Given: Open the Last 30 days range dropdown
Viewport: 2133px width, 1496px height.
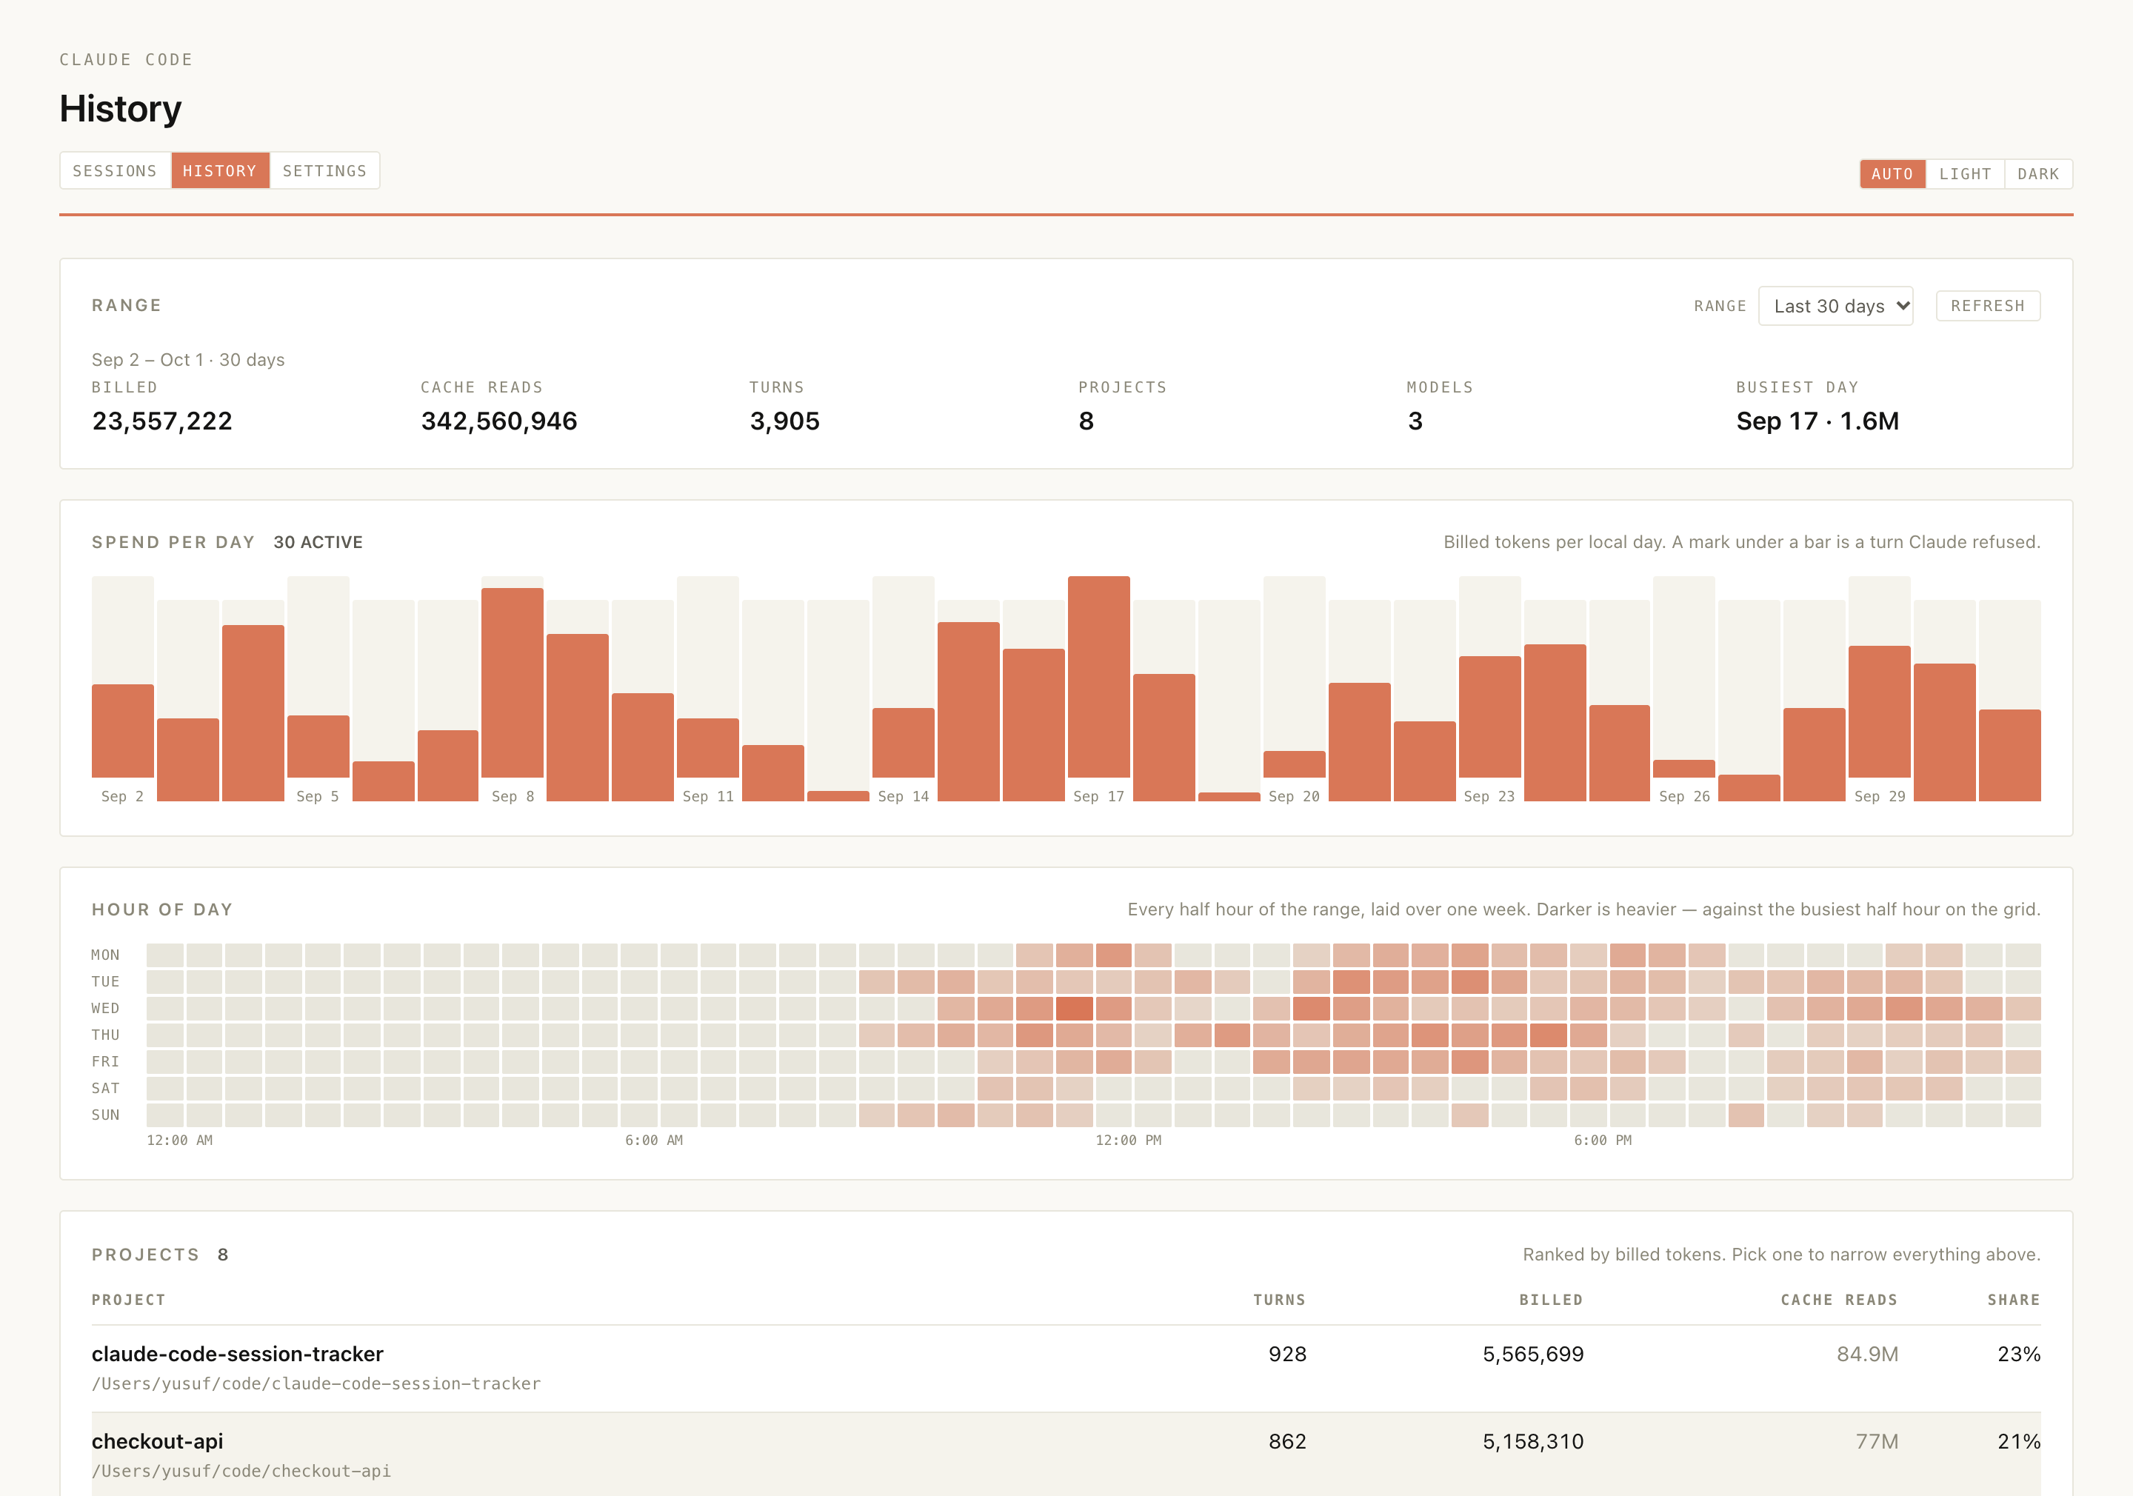Looking at the screenshot, I should 1836,306.
